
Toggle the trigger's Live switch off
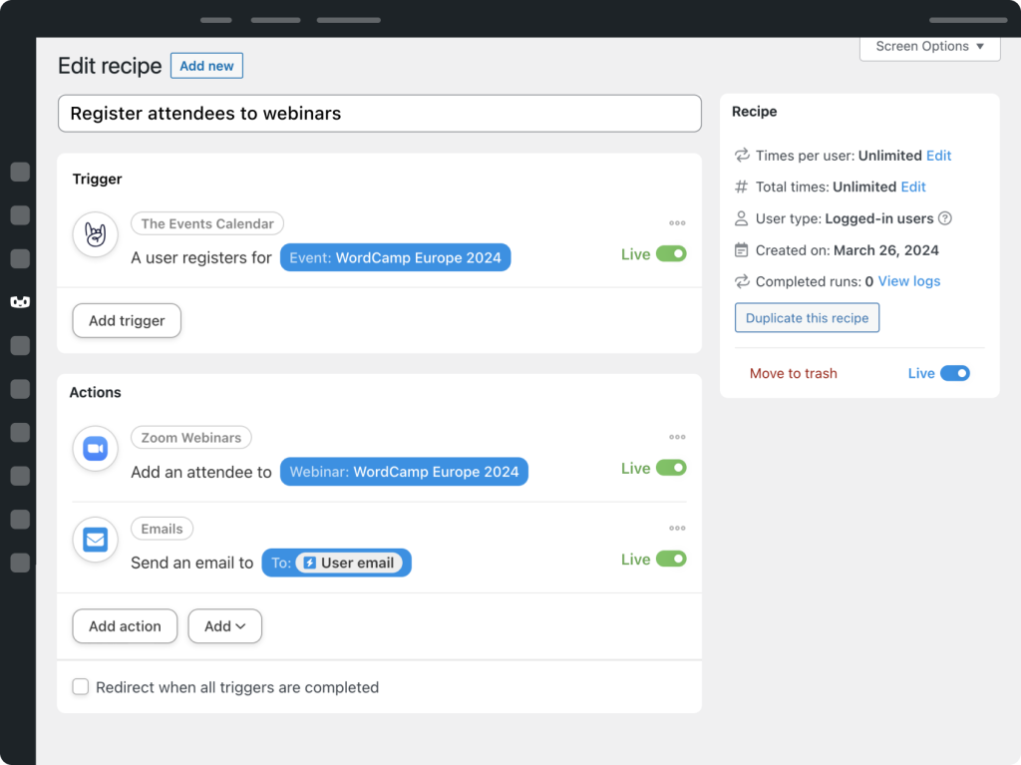671,254
